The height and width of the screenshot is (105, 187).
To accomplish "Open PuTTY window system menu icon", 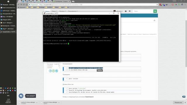I will click(44, 13).
